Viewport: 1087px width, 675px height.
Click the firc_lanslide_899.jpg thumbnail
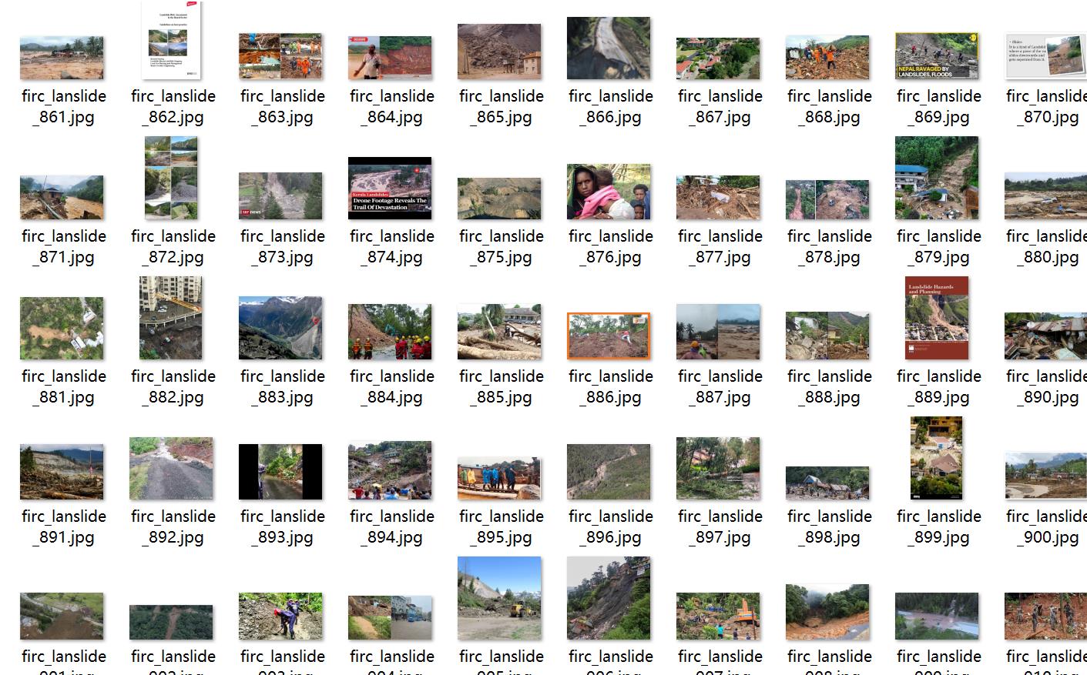pos(937,458)
